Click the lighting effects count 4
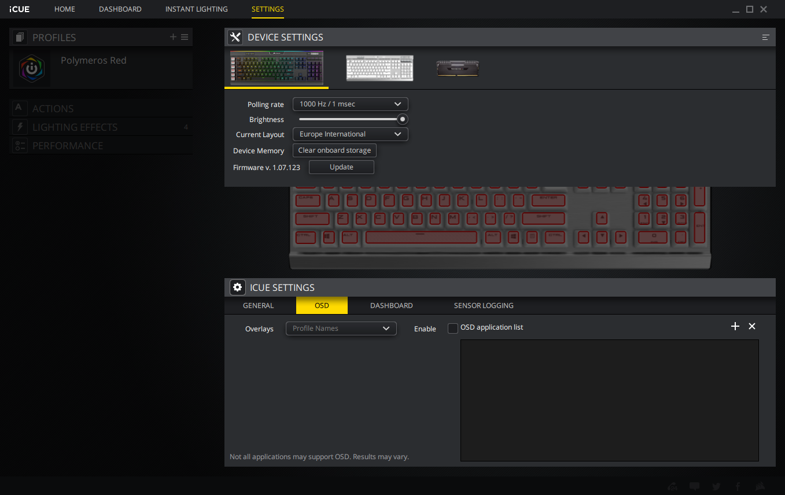 pyautogui.click(x=186, y=127)
